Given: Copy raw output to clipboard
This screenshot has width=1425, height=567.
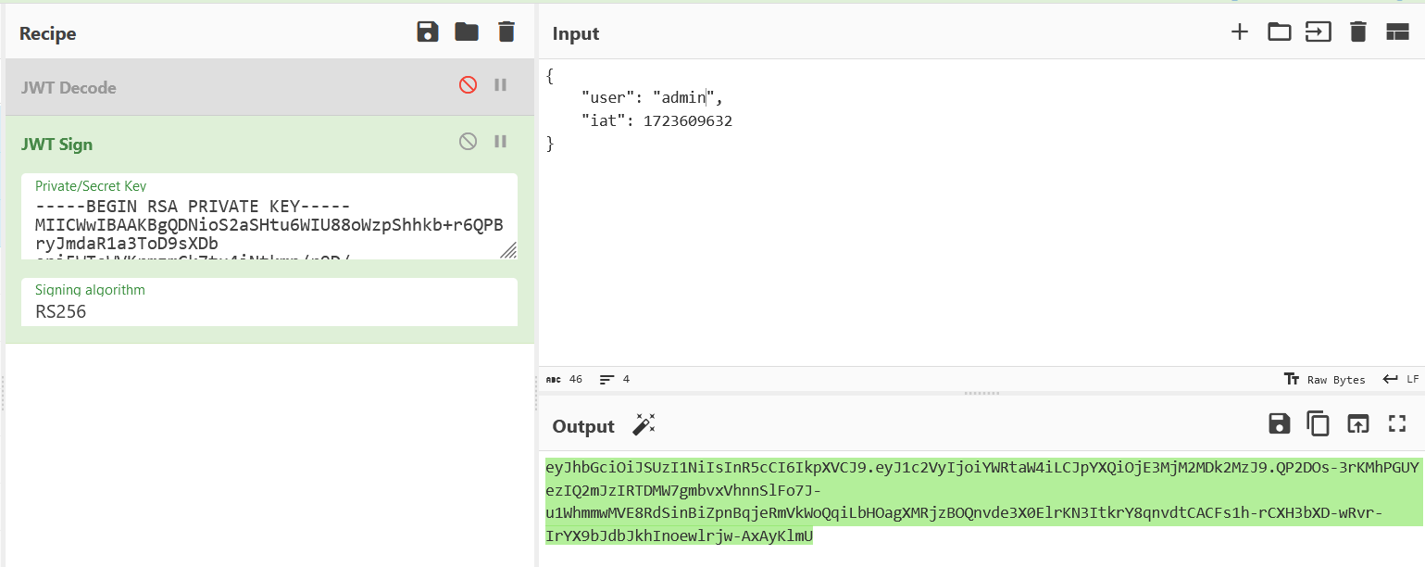Looking at the screenshot, I should tap(1318, 423).
